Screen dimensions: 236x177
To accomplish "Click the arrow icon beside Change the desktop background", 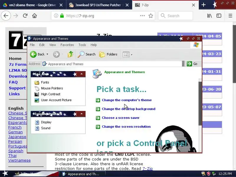I will coord(98,109).
